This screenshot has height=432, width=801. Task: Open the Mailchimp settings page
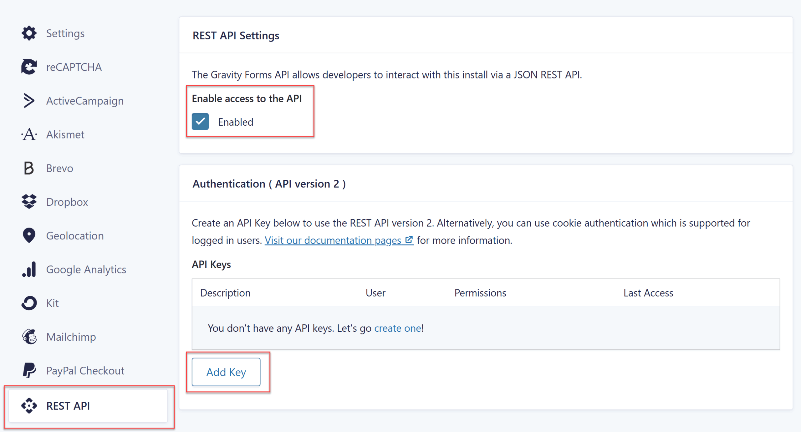[x=71, y=337]
